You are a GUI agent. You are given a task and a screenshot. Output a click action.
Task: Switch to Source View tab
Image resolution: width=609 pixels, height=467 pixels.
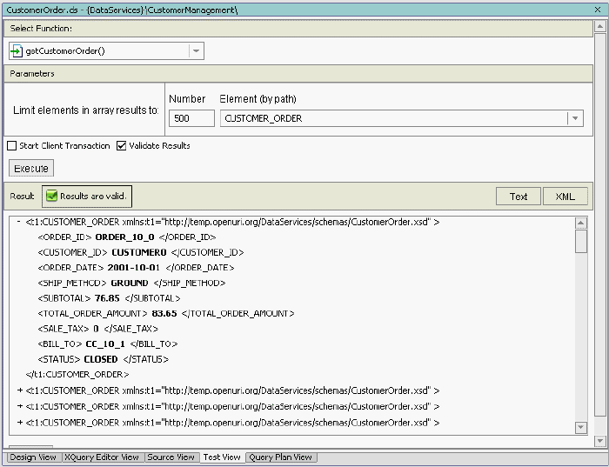coord(171,457)
